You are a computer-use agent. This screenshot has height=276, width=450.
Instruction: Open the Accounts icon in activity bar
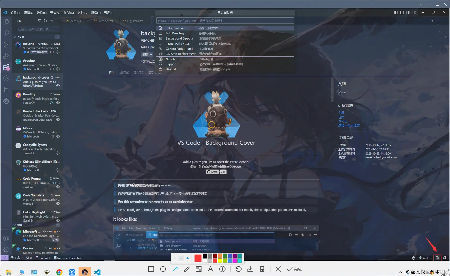(6, 239)
